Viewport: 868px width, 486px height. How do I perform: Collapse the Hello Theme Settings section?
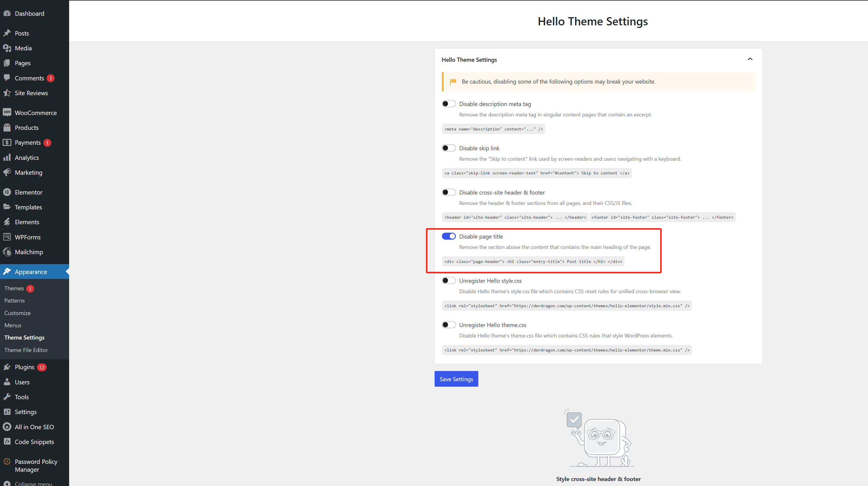coord(750,59)
